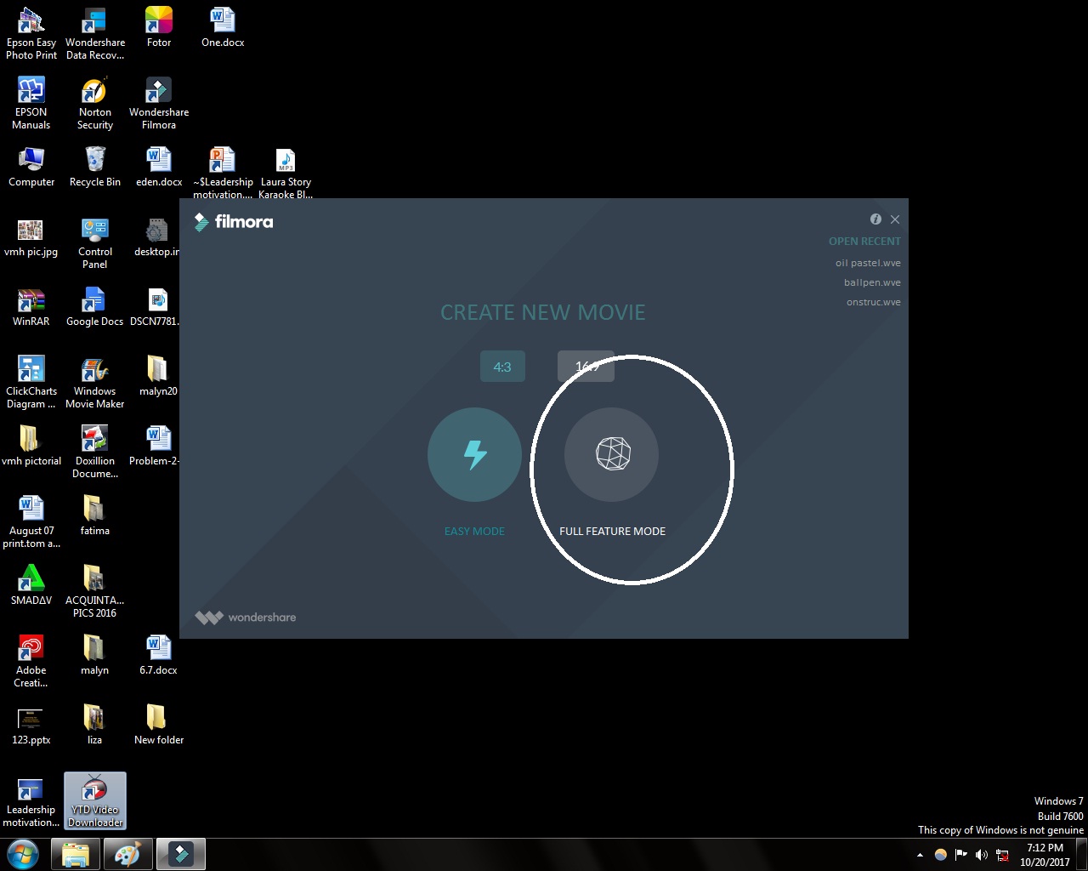1088x871 pixels.
Task: Open recent project ballpen.wve
Action: pos(872,282)
